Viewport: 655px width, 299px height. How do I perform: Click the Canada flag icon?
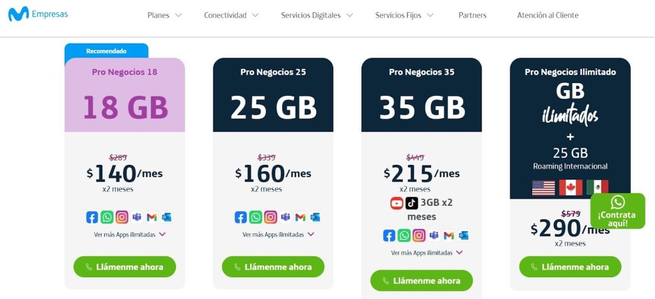(x=571, y=187)
